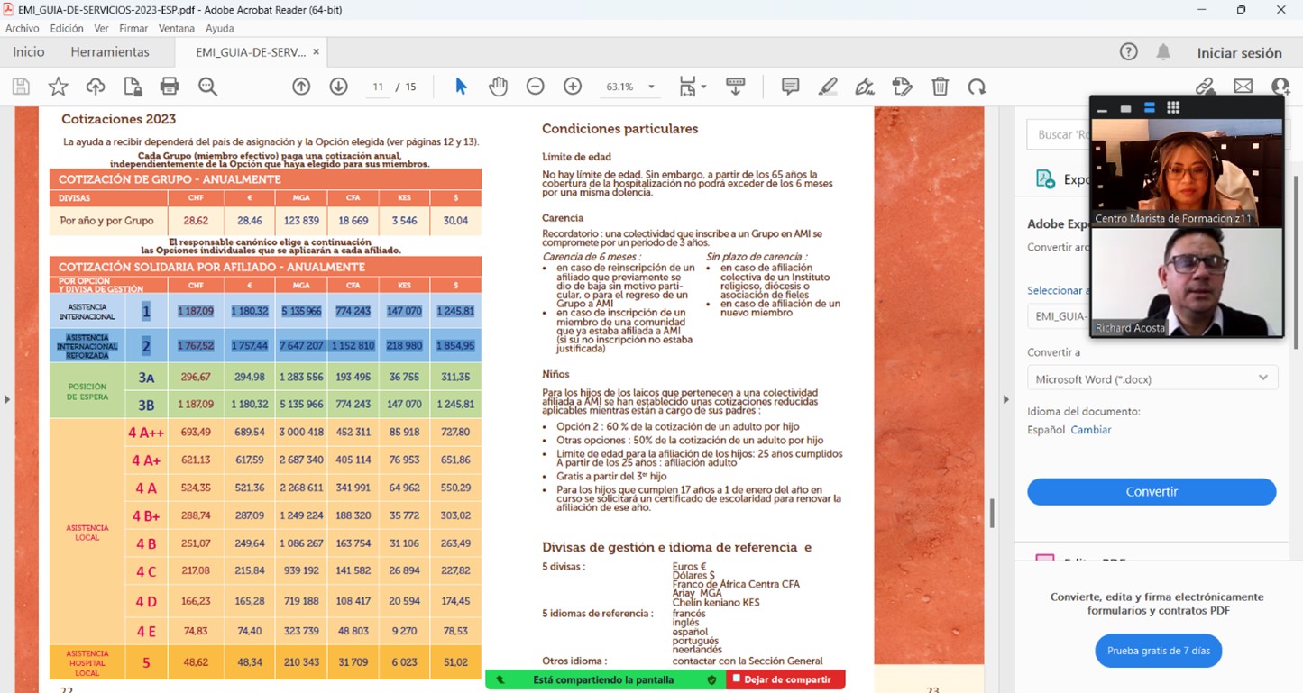Send the file by email envelope icon
The height and width of the screenshot is (693, 1303).
(1243, 87)
